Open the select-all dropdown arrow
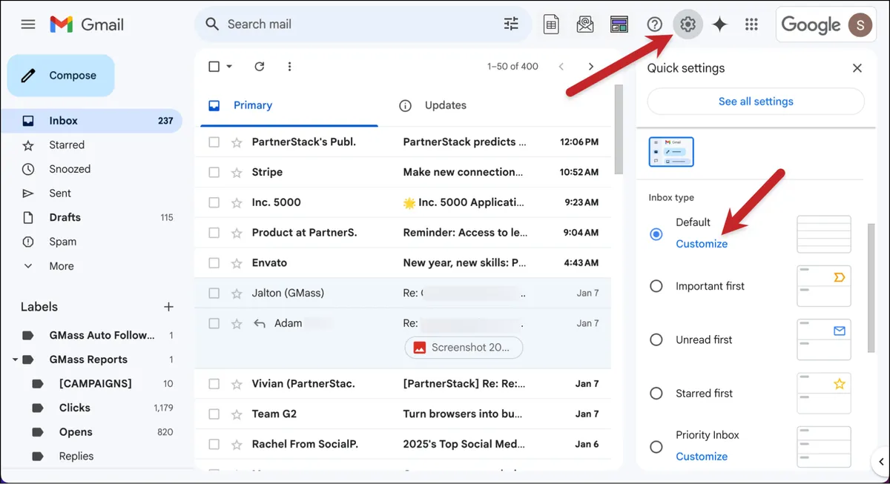This screenshot has height=484, width=890. [x=229, y=67]
